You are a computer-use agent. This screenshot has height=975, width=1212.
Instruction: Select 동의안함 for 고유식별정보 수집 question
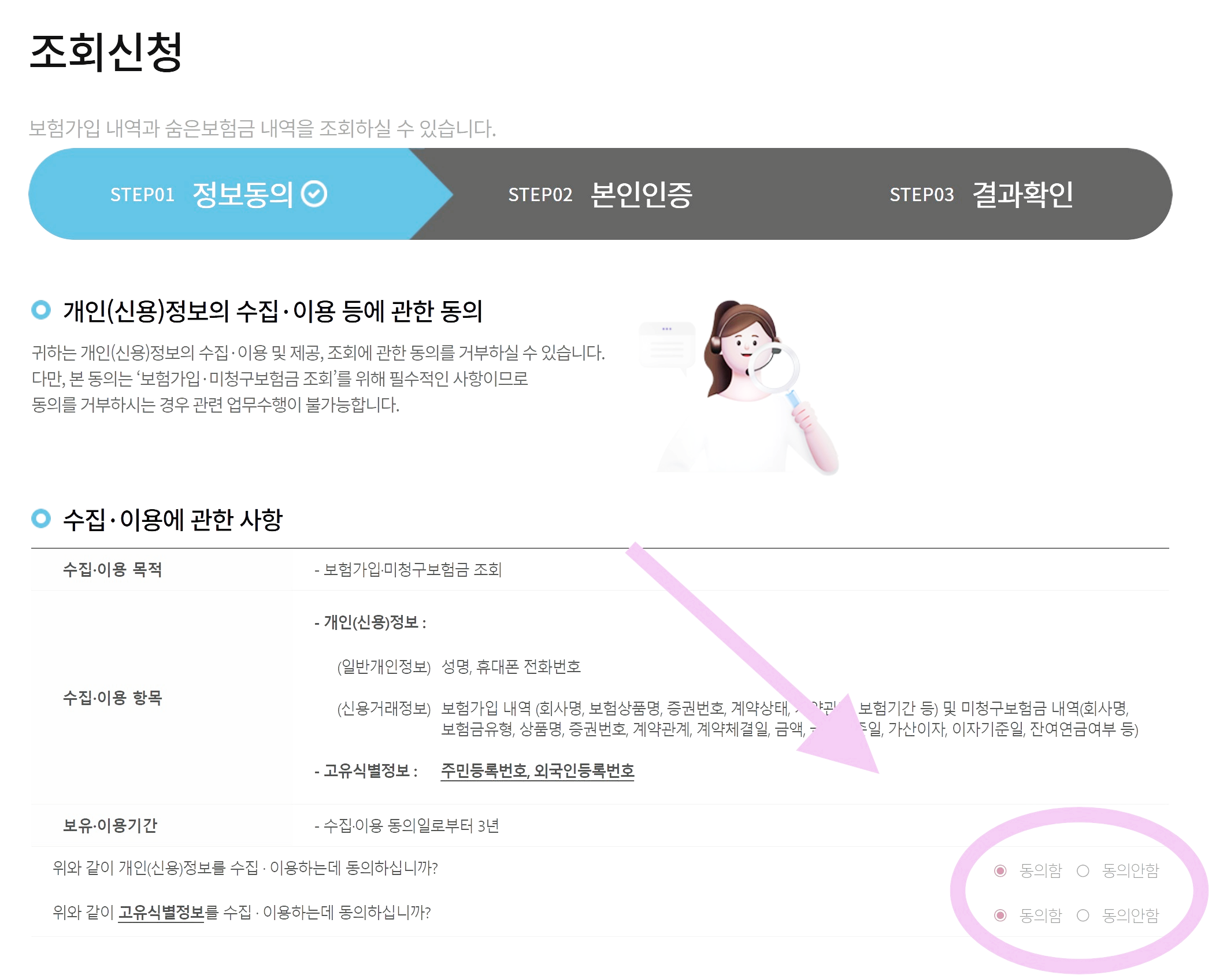coord(1083,915)
